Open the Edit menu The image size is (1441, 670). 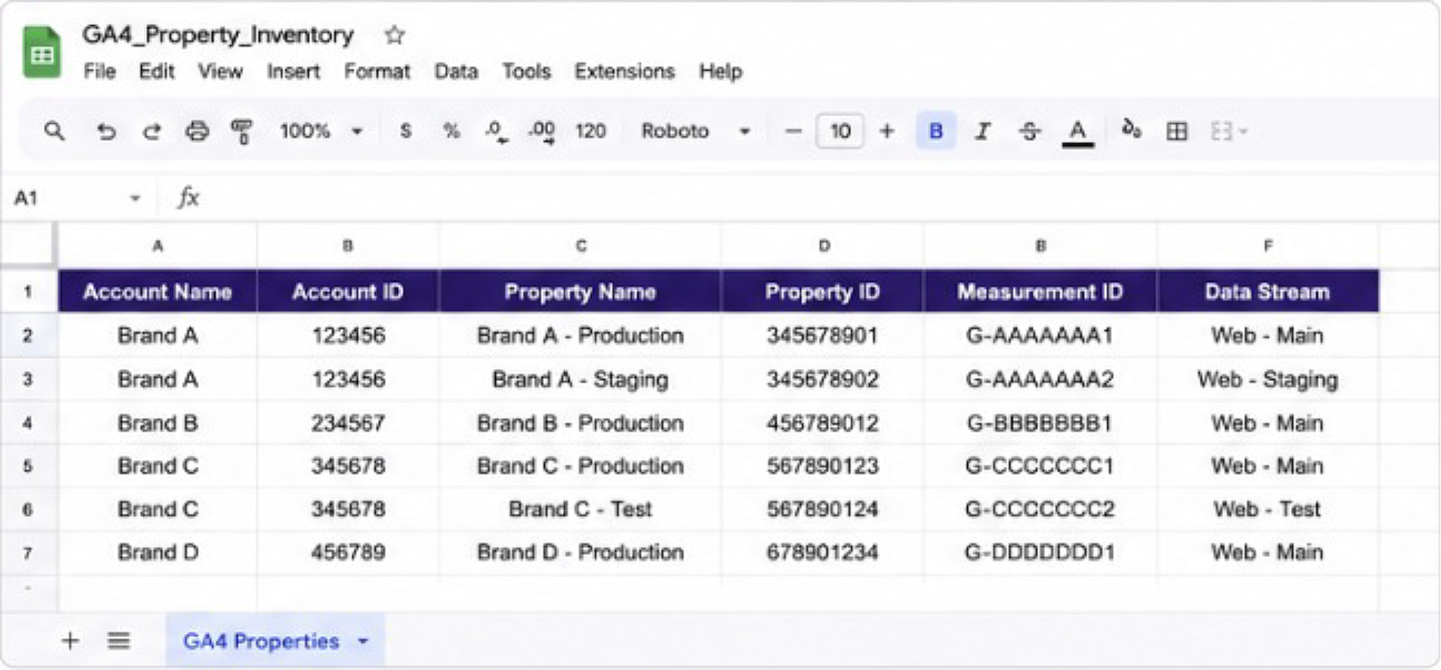(x=156, y=71)
